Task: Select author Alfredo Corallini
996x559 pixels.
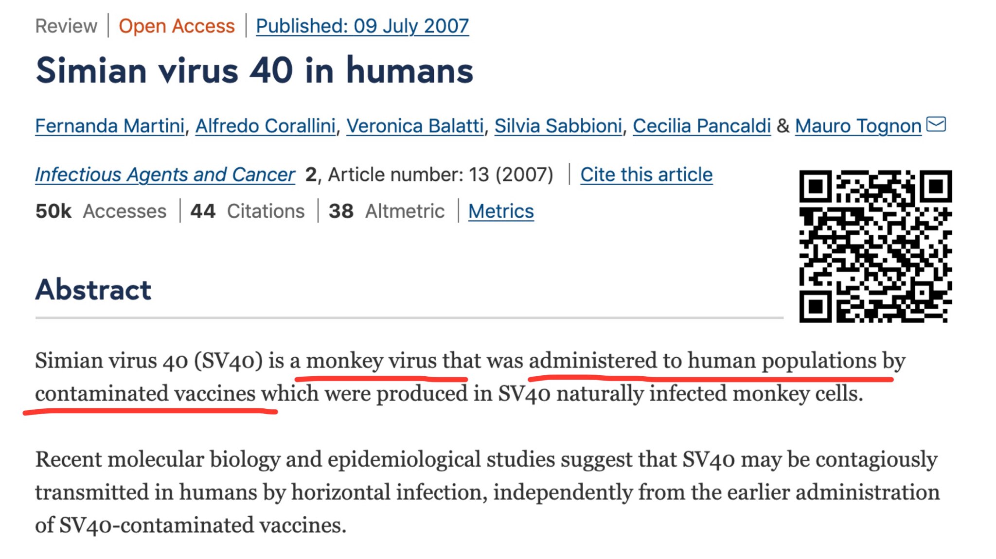Action: tap(267, 125)
